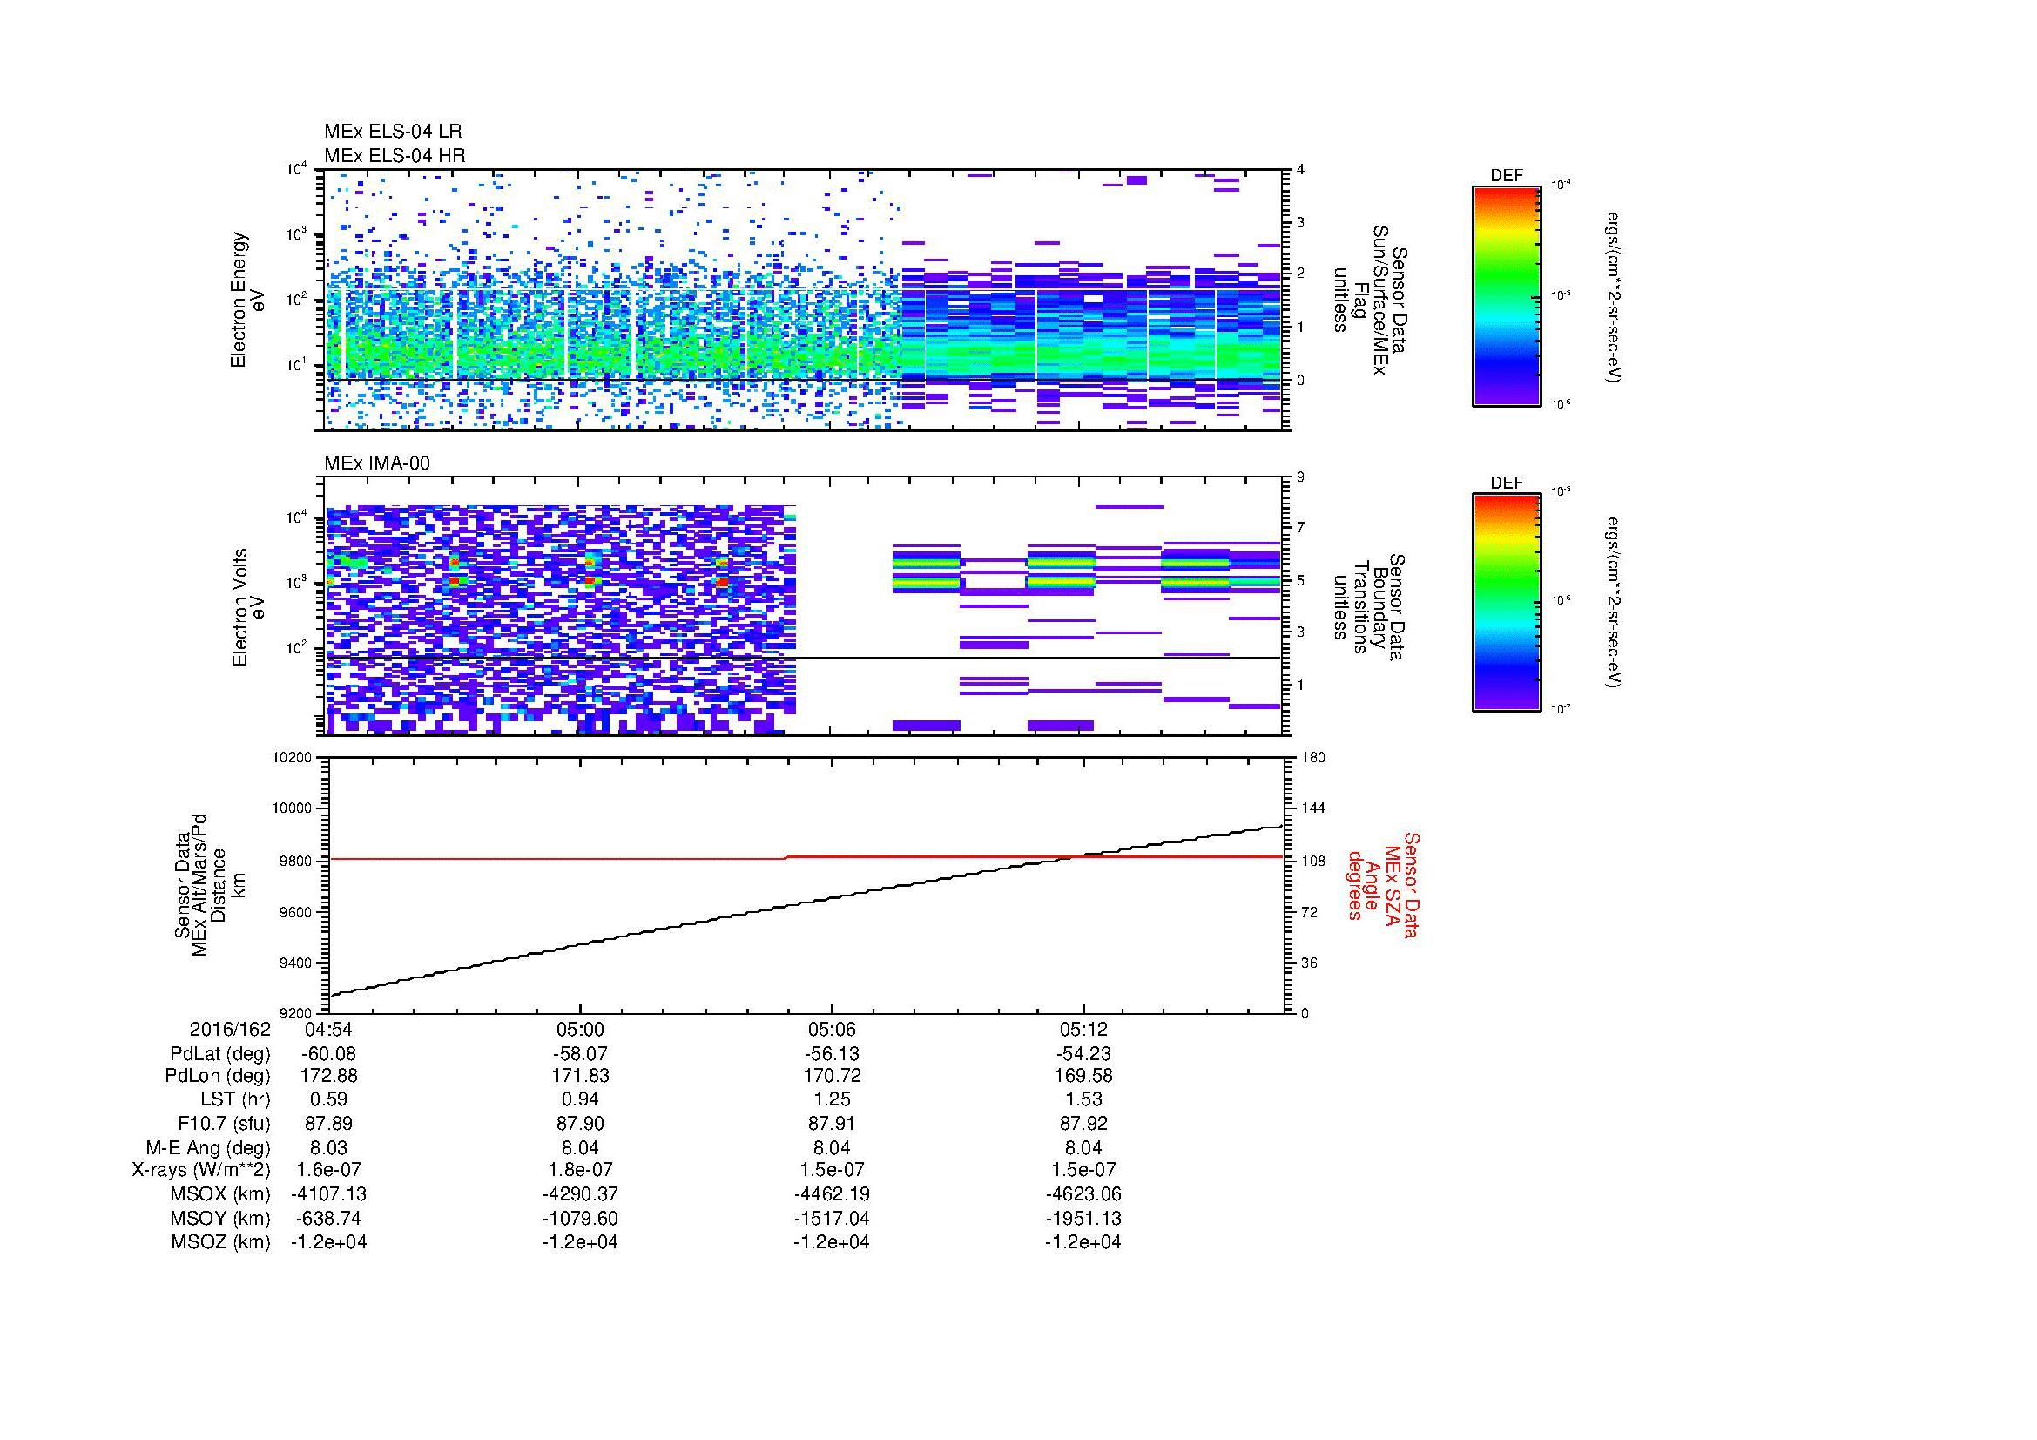The image size is (2037, 1440).
Task: Click the 'MSOX (km)' row label
Action: click(x=221, y=1194)
